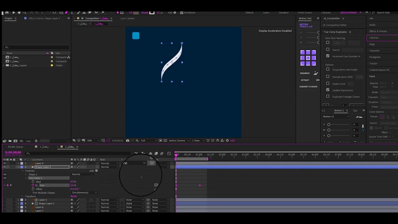Switch to the Render Queue tab

point(15,147)
